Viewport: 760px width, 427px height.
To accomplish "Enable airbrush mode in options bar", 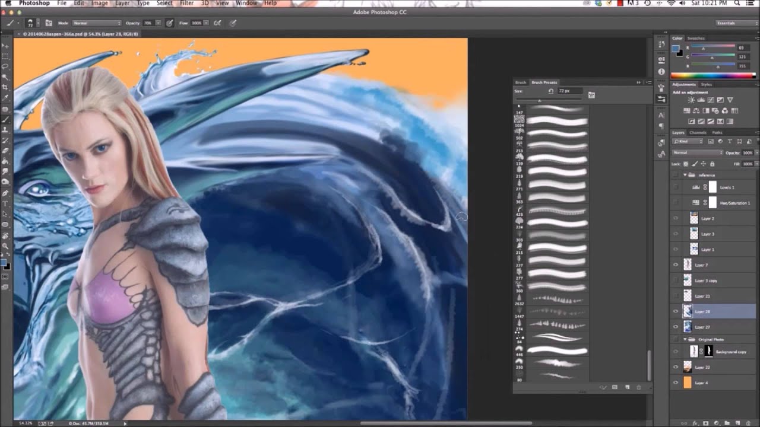I will click(216, 23).
